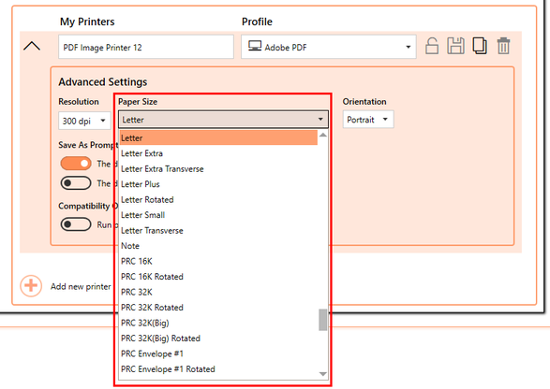Edit the PDF Image Printer 12 name field
The height and width of the screenshot is (389, 550).
[146, 47]
